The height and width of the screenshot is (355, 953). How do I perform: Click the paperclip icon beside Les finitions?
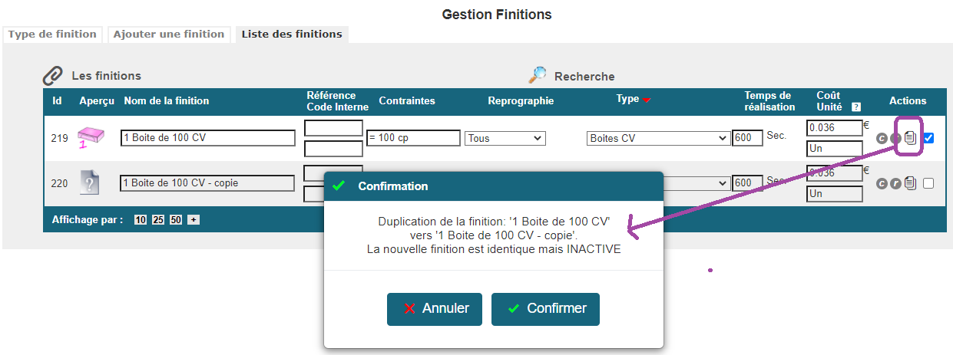pos(51,75)
